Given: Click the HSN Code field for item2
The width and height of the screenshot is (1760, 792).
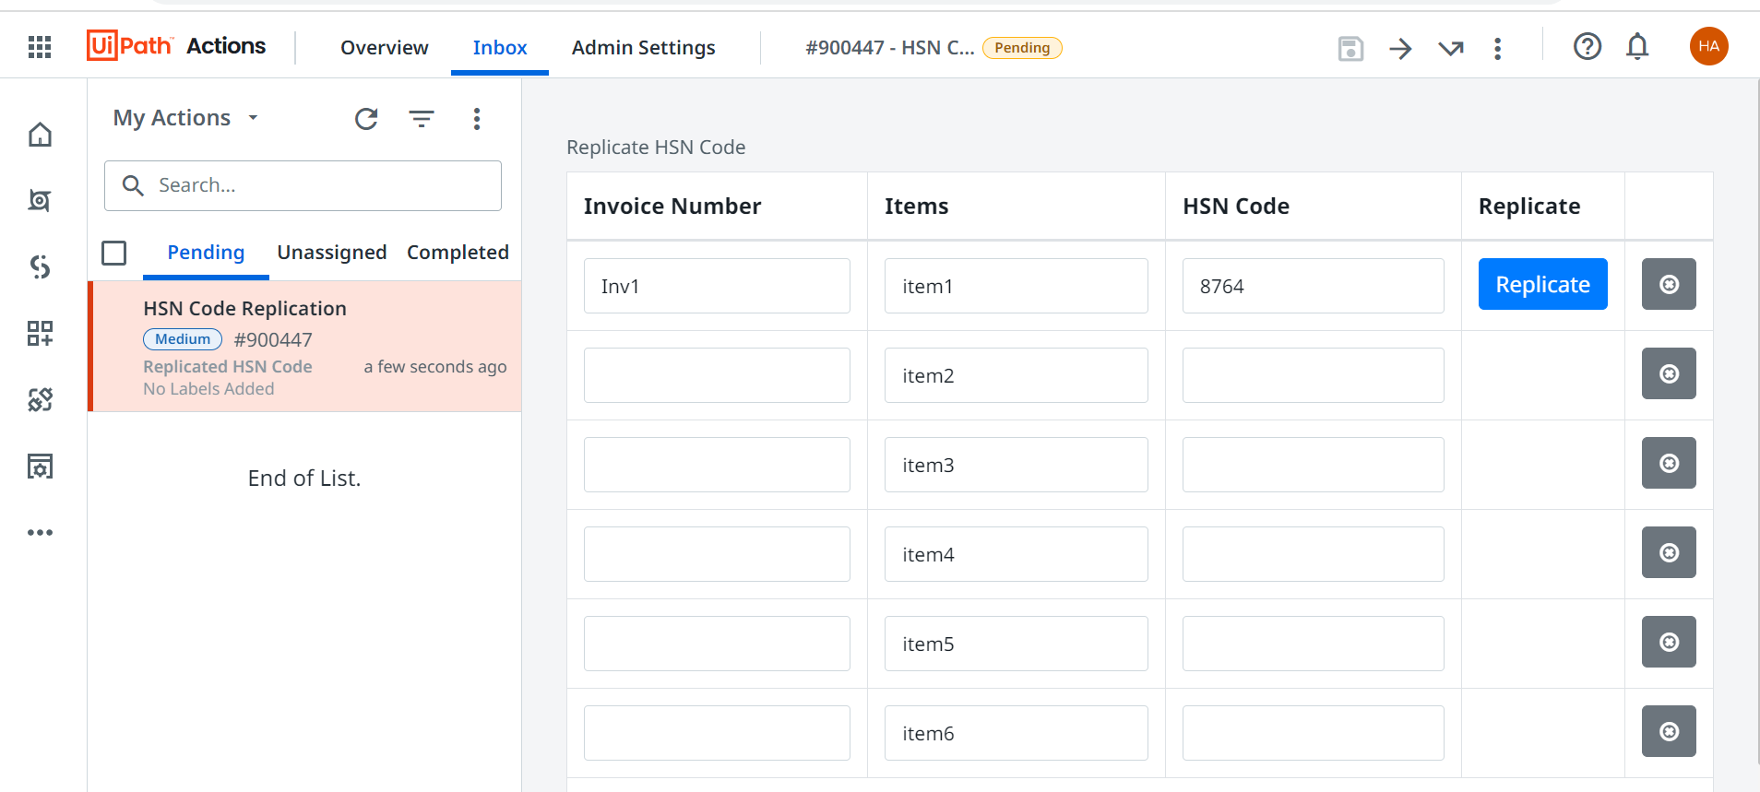Looking at the screenshot, I should (x=1313, y=375).
